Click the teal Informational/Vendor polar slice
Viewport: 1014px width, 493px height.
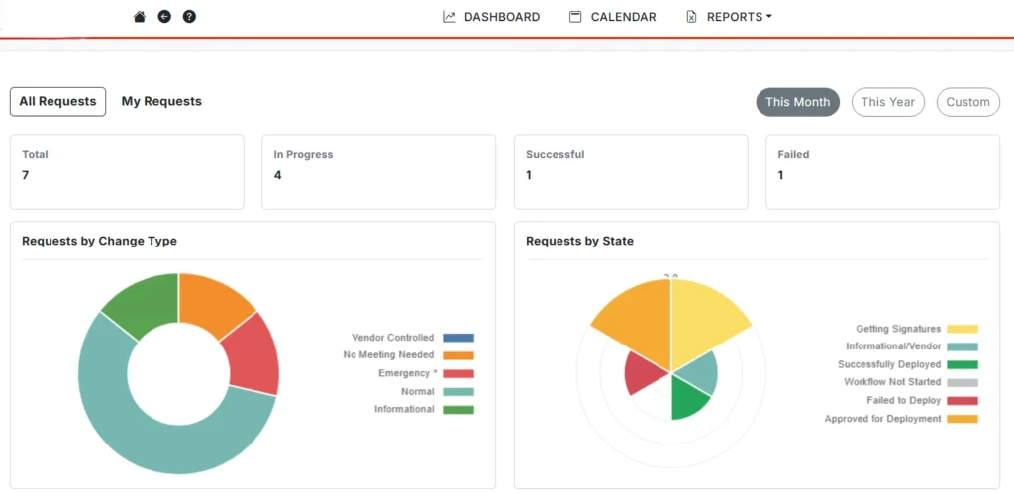tap(702, 373)
